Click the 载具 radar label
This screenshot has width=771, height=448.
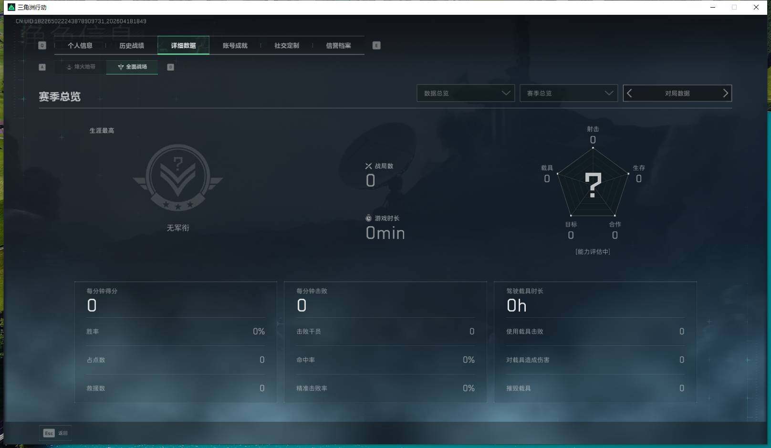tap(547, 168)
